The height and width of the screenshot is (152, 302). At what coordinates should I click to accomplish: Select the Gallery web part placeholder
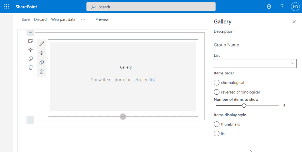[123, 76]
